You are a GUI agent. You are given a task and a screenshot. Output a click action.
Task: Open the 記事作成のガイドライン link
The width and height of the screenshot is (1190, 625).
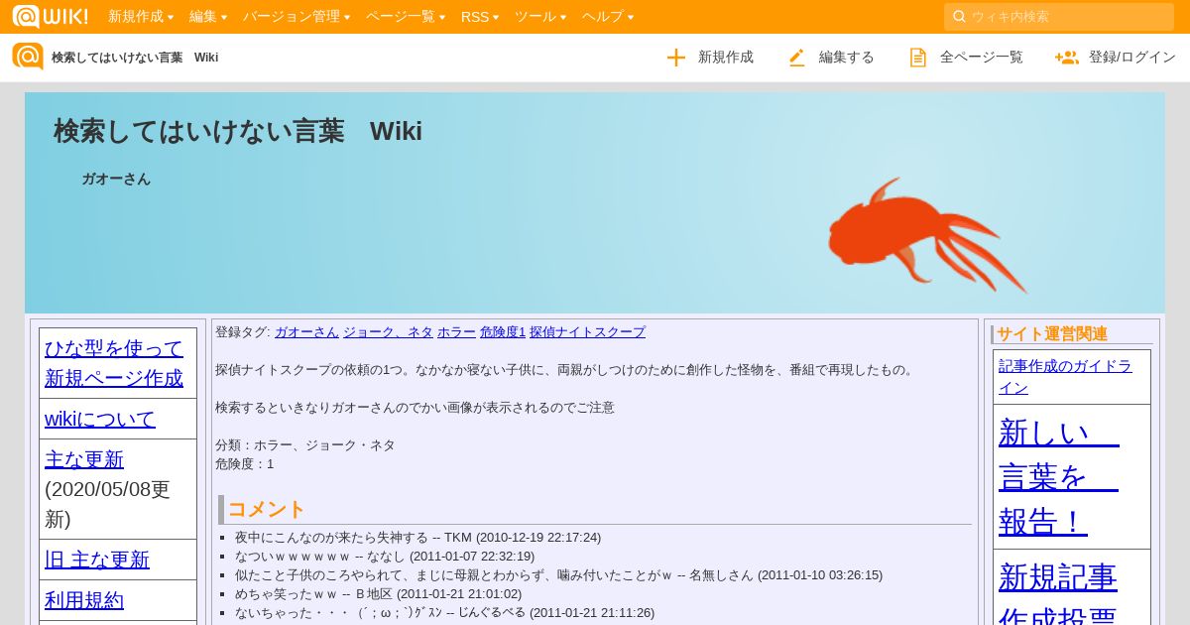pyautogui.click(x=1065, y=377)
